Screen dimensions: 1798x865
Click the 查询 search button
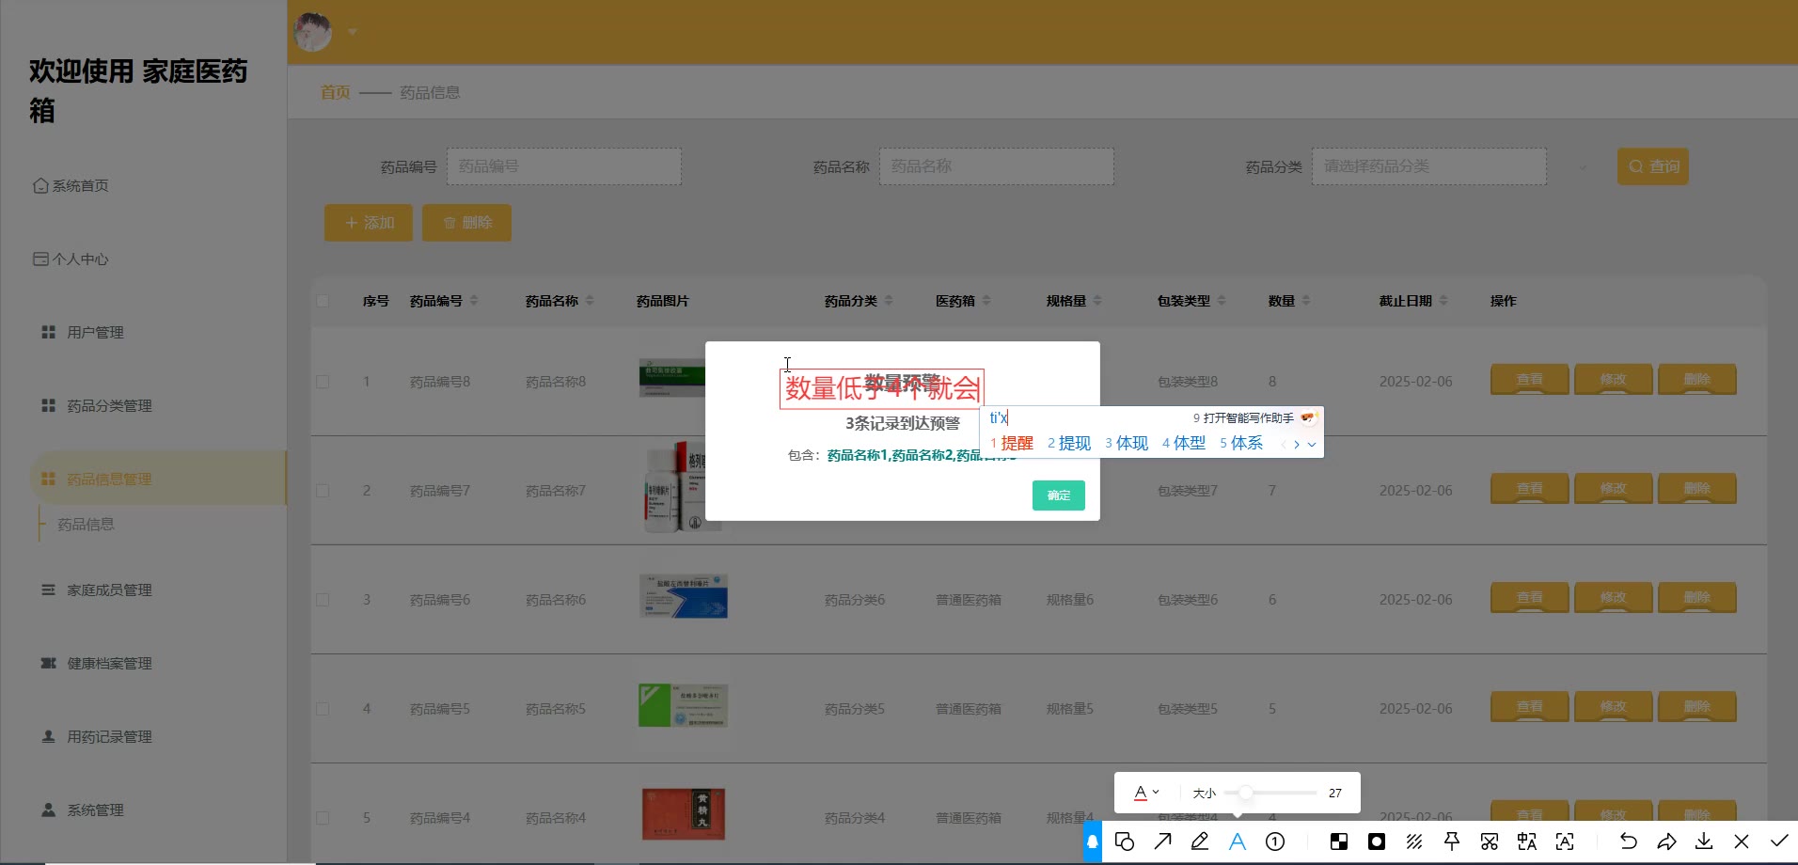click(1652, 166)
